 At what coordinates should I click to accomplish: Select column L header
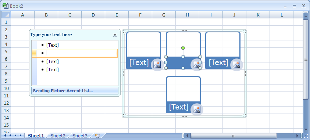[x=282, y=15]
